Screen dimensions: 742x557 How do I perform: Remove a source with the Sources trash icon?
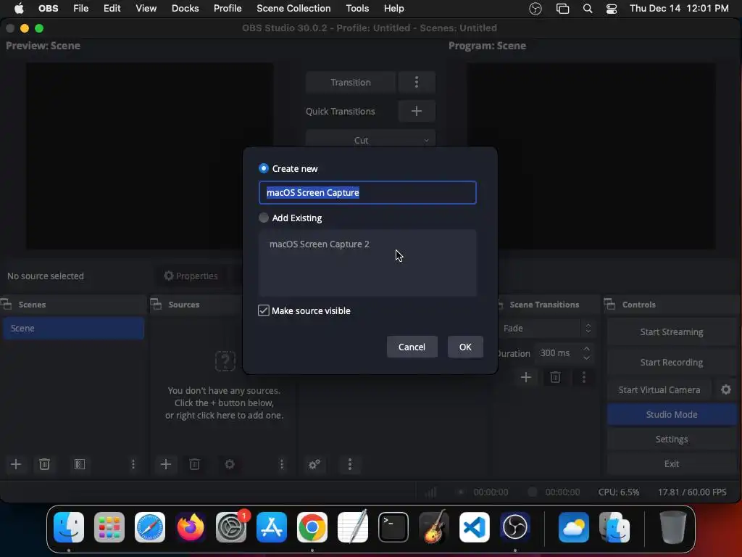[194, 464]
